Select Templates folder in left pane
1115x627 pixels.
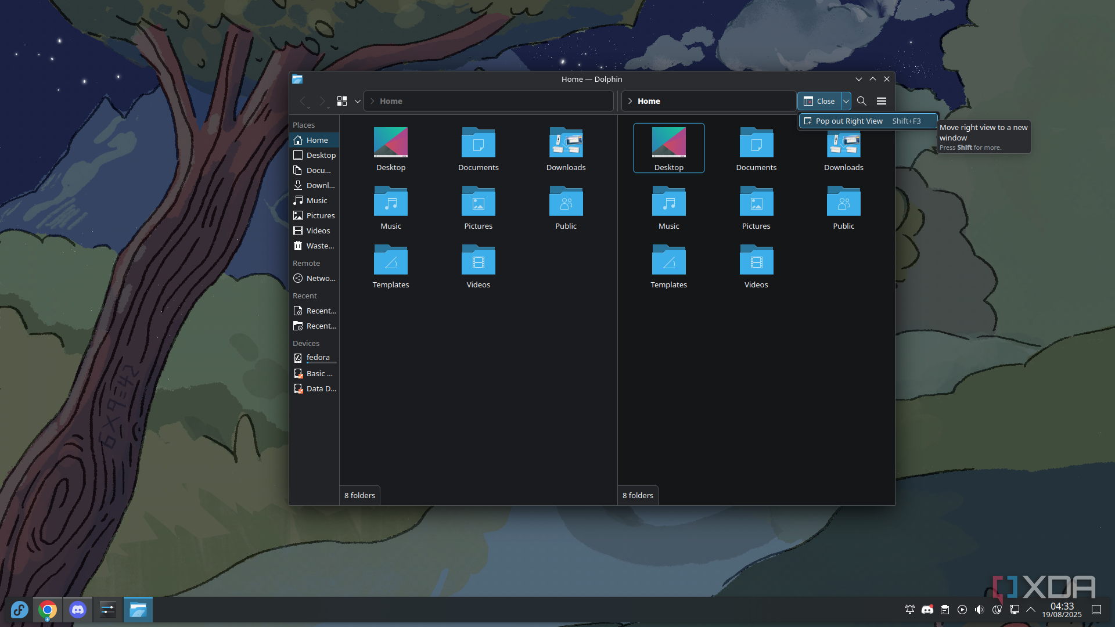(391, 266)
